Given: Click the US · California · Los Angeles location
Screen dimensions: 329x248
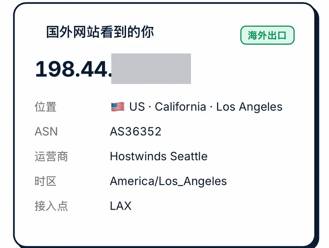Looking at the screenshot, I should coord(196,107).
